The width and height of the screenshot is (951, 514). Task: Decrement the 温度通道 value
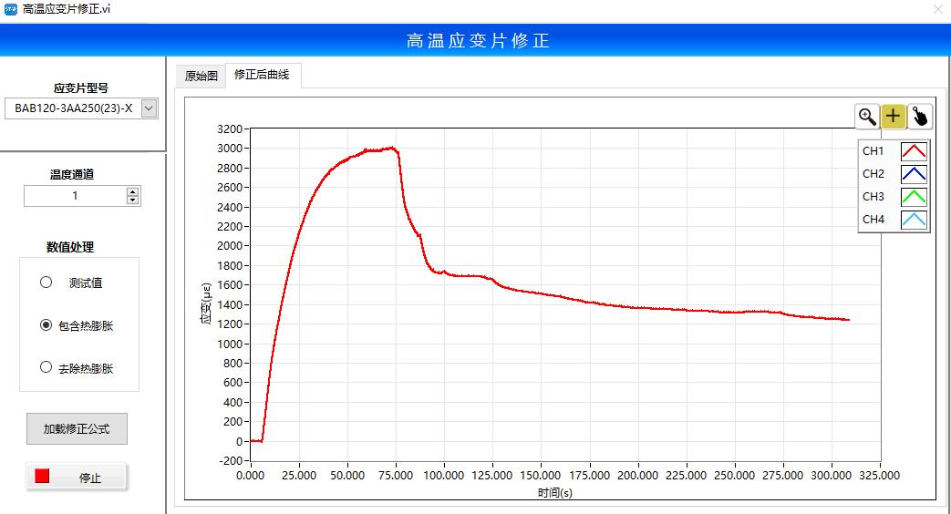pos(133,200)
